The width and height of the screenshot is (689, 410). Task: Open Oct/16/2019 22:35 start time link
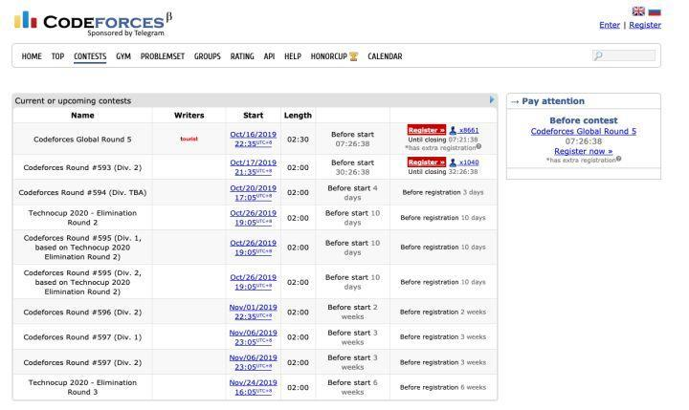tap(253, 140)
